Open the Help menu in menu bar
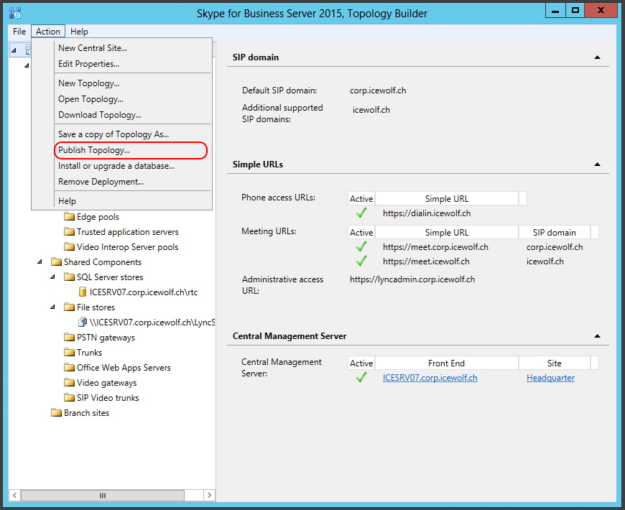The image size is (625, 510). 79,32
